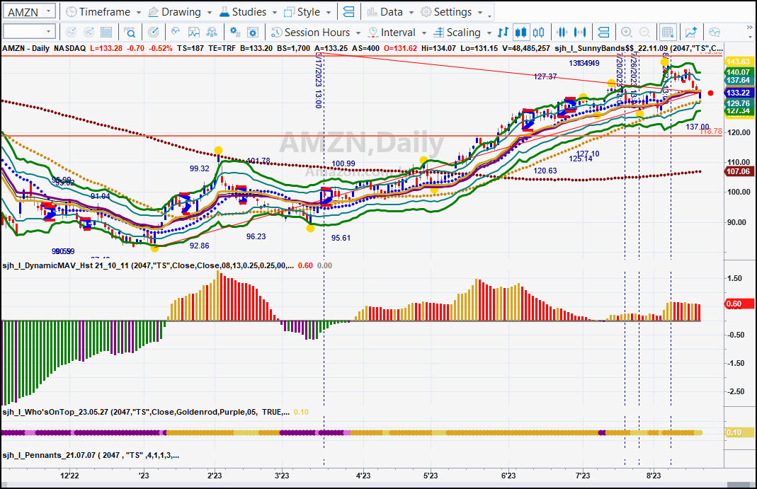Open the Studies menu
Screen dimensions: 757x489
tap(242, 11)
